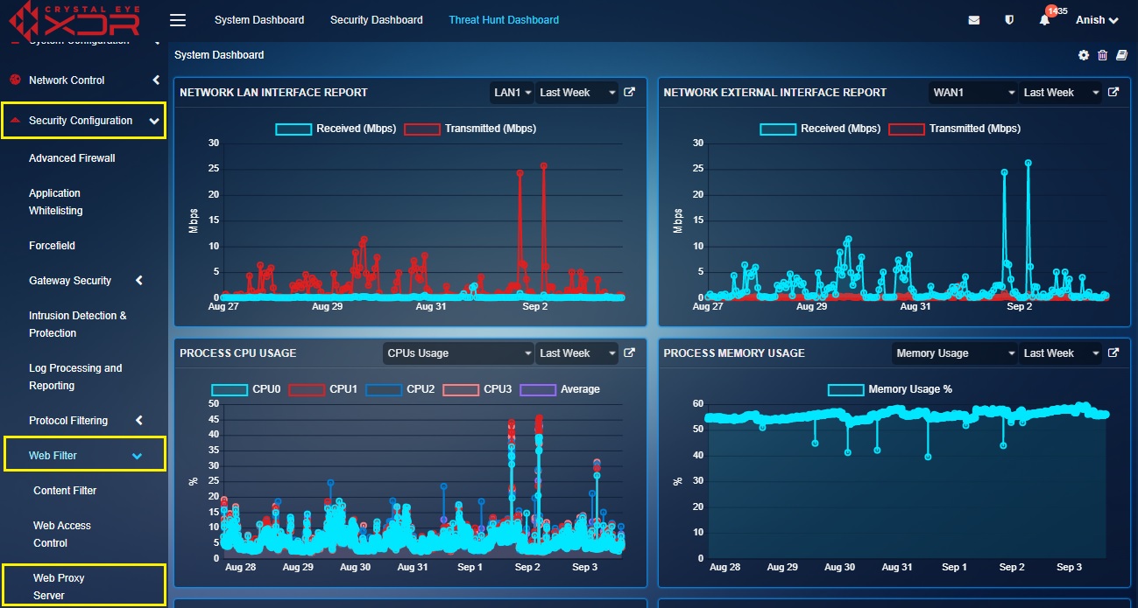
Task: Click the dashboard trash icon
Action: pos(1103,55)
